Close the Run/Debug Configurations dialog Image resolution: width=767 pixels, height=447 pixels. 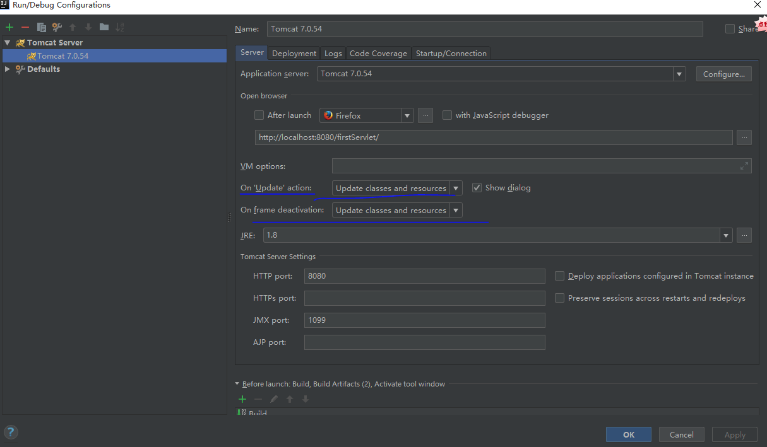point(758,4)
